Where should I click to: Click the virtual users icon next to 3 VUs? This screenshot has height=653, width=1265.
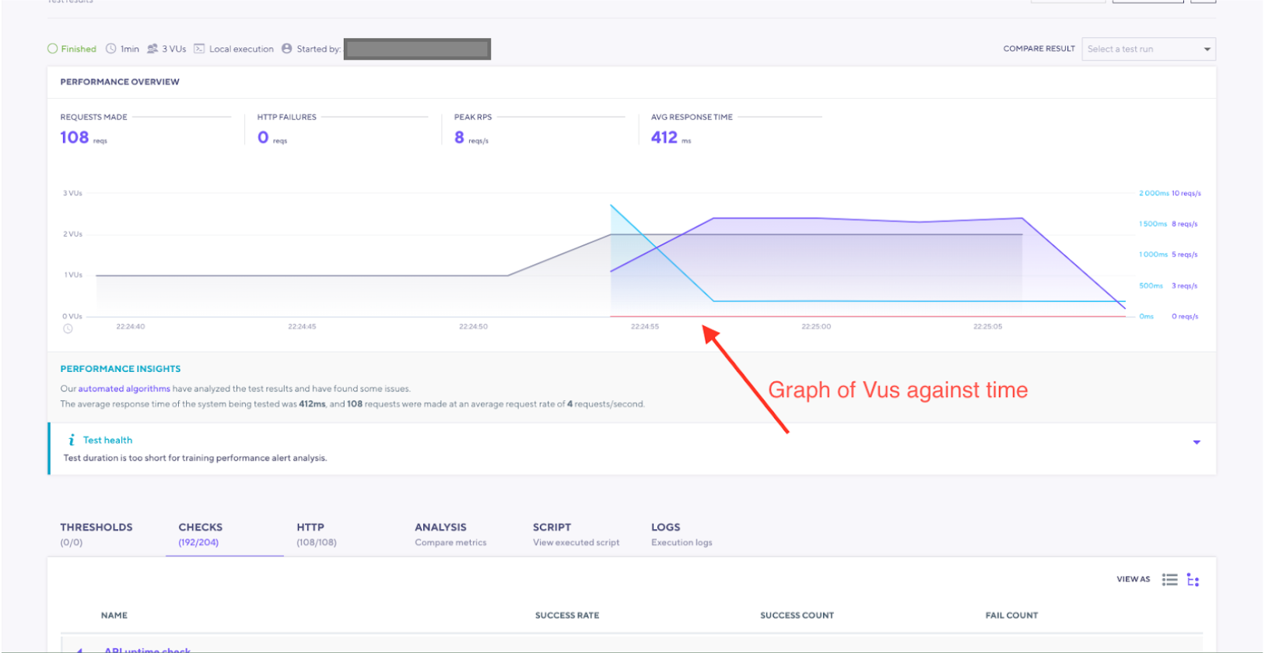pos(152,48)
